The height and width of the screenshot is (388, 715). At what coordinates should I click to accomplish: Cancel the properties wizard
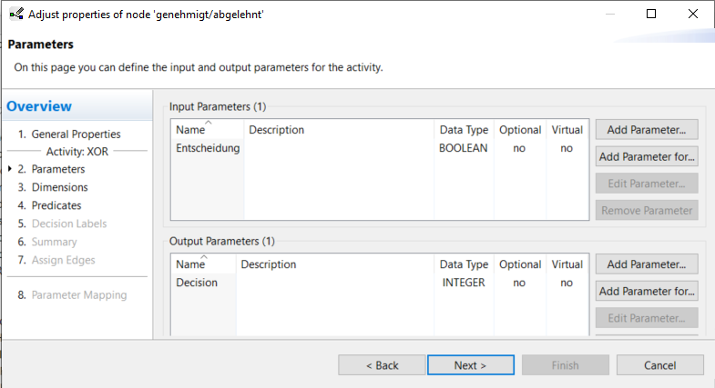(659, 365)
